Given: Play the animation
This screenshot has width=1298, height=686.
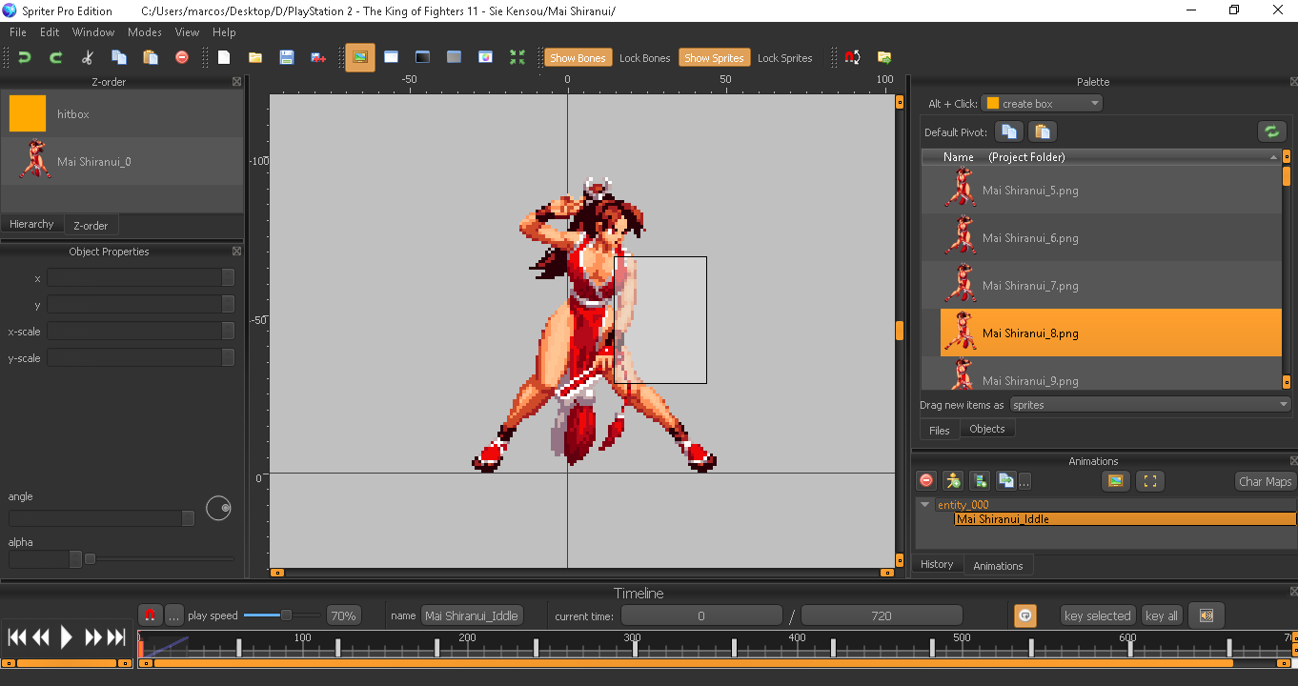Looking at the screenshot, I should [66, 637].
